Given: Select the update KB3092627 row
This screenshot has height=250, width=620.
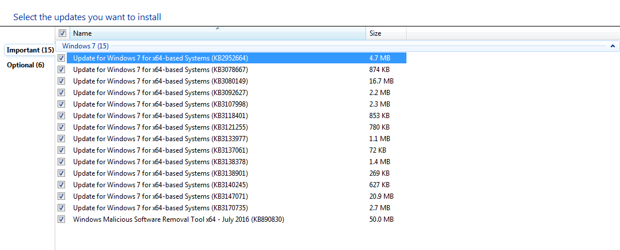Looking at the screenshot, I should click(161, 93).
